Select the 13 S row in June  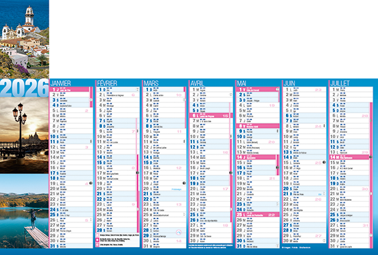[x=305, y=152]
